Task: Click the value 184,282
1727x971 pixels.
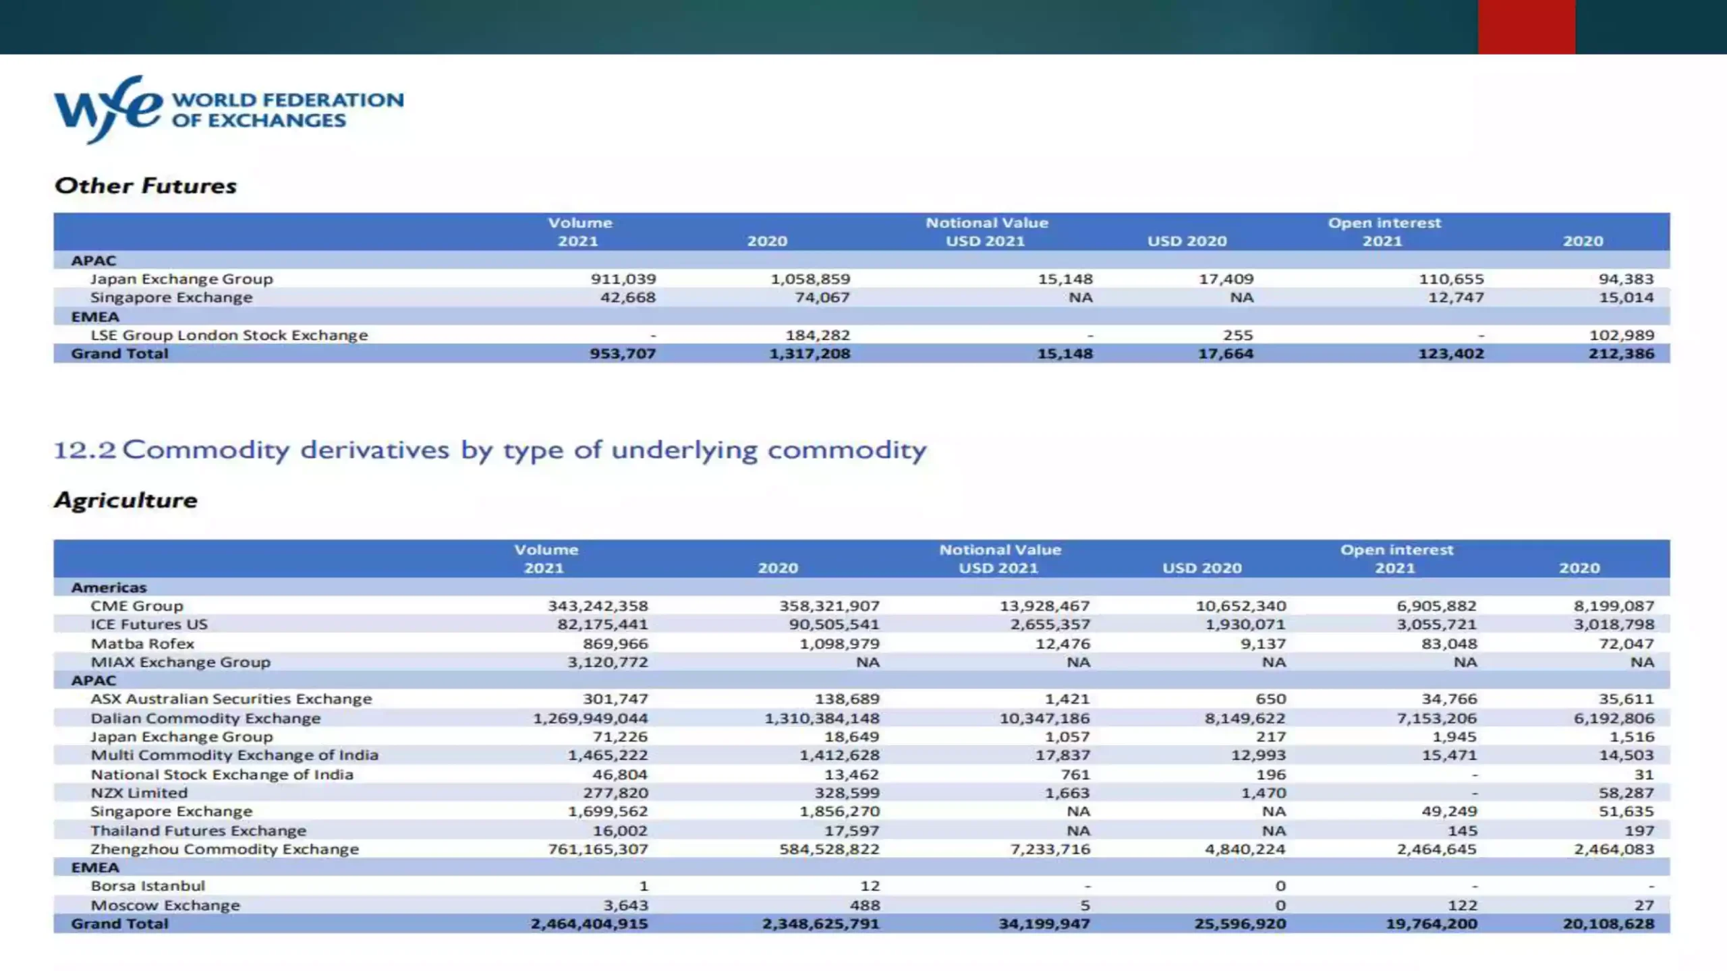Action: 818,335
